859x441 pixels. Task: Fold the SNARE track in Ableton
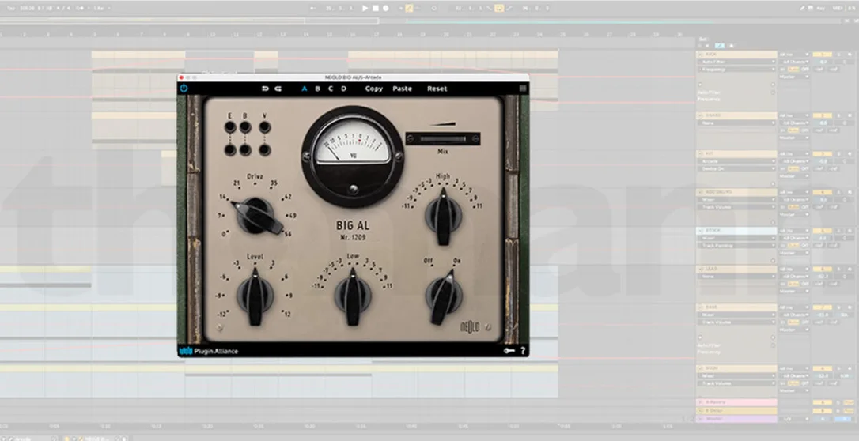click(x=700, y=115)
